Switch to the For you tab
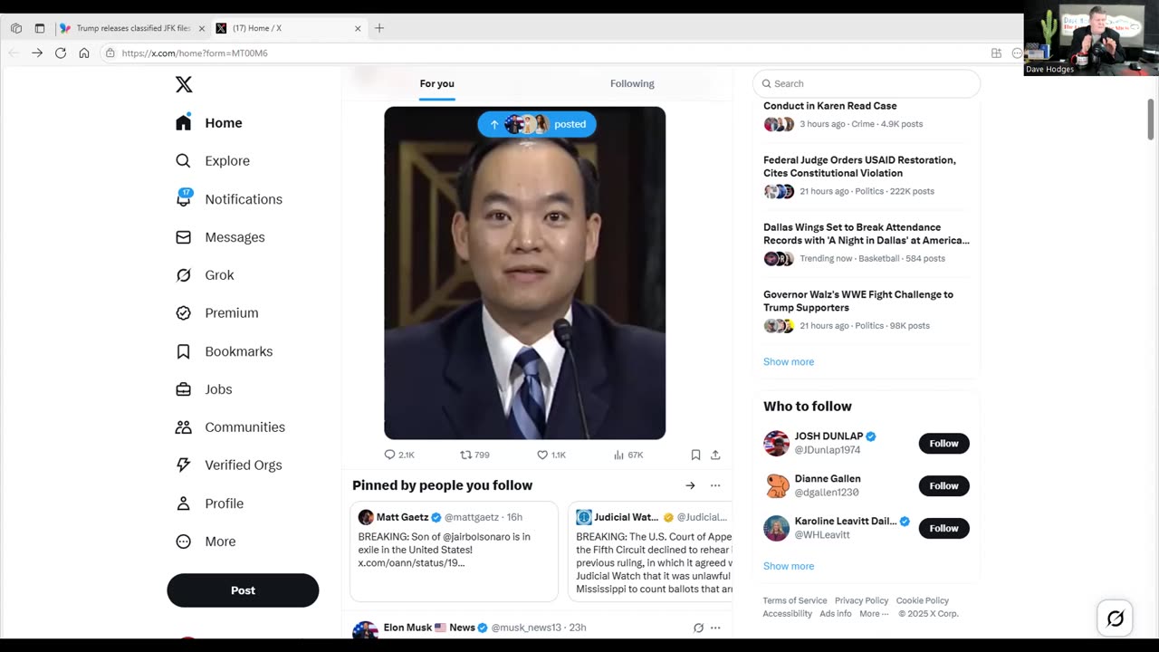The width and height of the screenshot is (1159, 652). [x=436, y=83]
